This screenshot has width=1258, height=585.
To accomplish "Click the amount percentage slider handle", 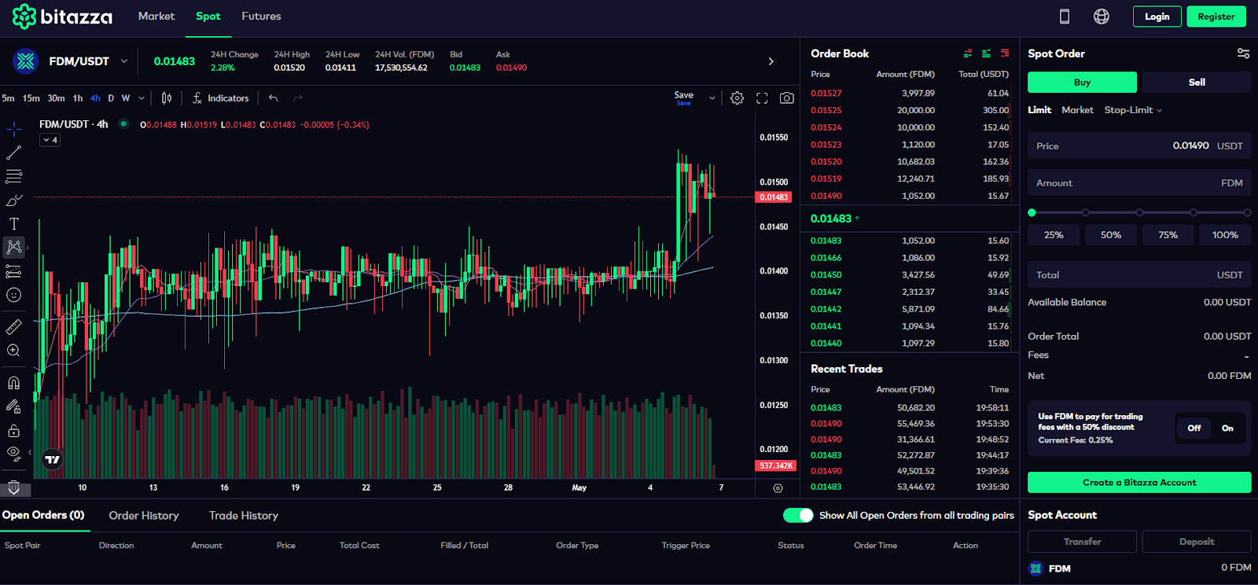I will coord(1032,212).
